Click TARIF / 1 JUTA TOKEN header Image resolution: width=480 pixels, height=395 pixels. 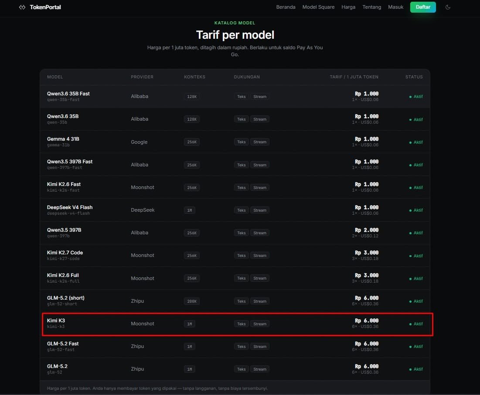[354, 77]
